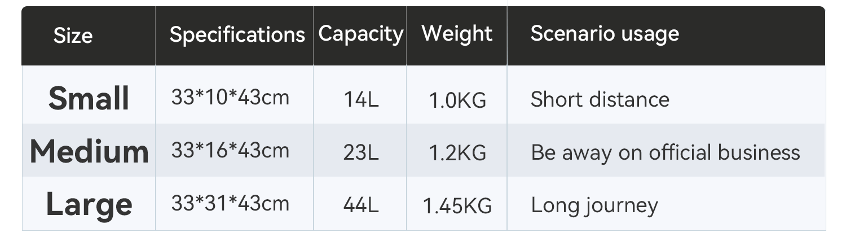Click the 1.2KG weight value
This screenshot has height=250, width=846.
pos(457,153)
